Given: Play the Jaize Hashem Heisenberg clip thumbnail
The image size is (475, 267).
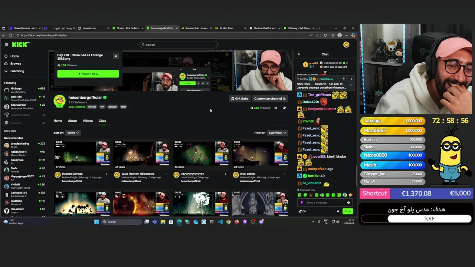Looking at the screenshot, I should [141, 152].
